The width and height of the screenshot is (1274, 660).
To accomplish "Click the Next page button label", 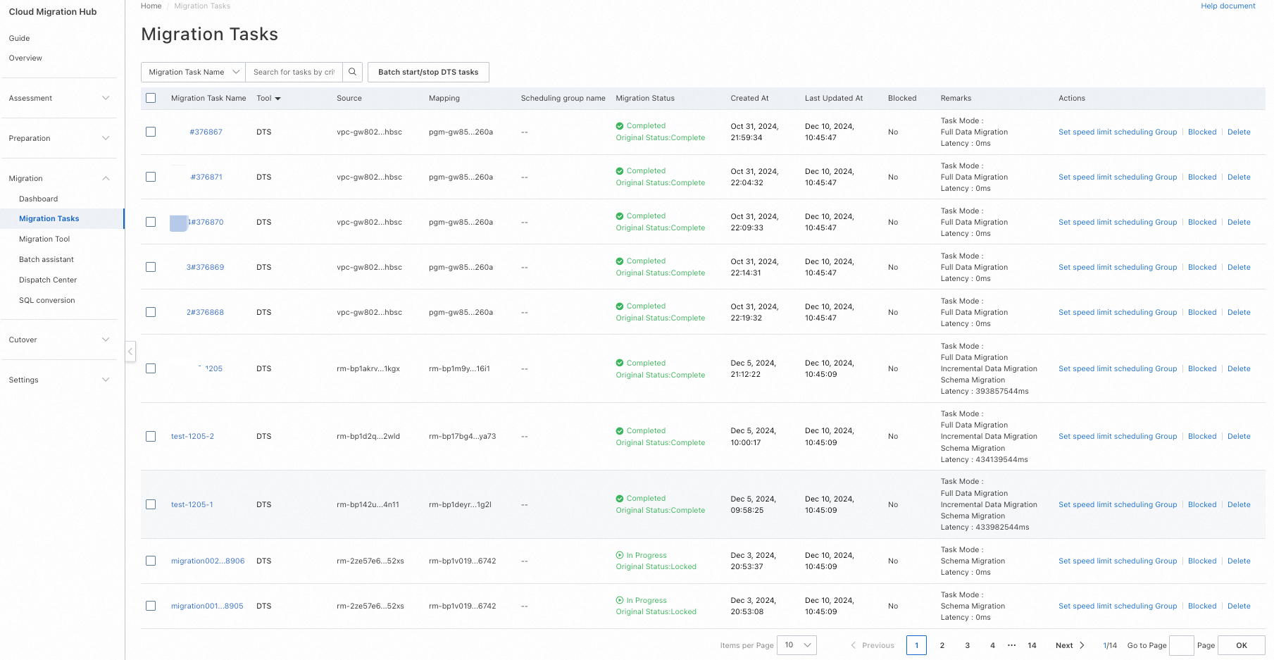I will click(x=1064, y=645).
